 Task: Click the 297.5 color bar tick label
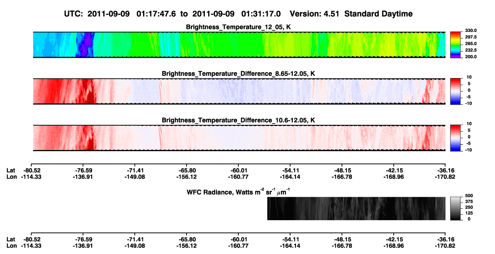pyautogui.click(x=471, y=37)
